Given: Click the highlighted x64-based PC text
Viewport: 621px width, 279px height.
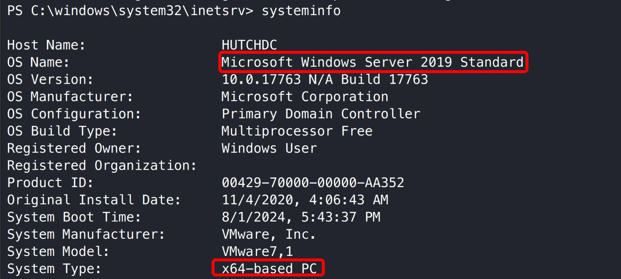Looking at the screenshot, I should tap(269, 268).
